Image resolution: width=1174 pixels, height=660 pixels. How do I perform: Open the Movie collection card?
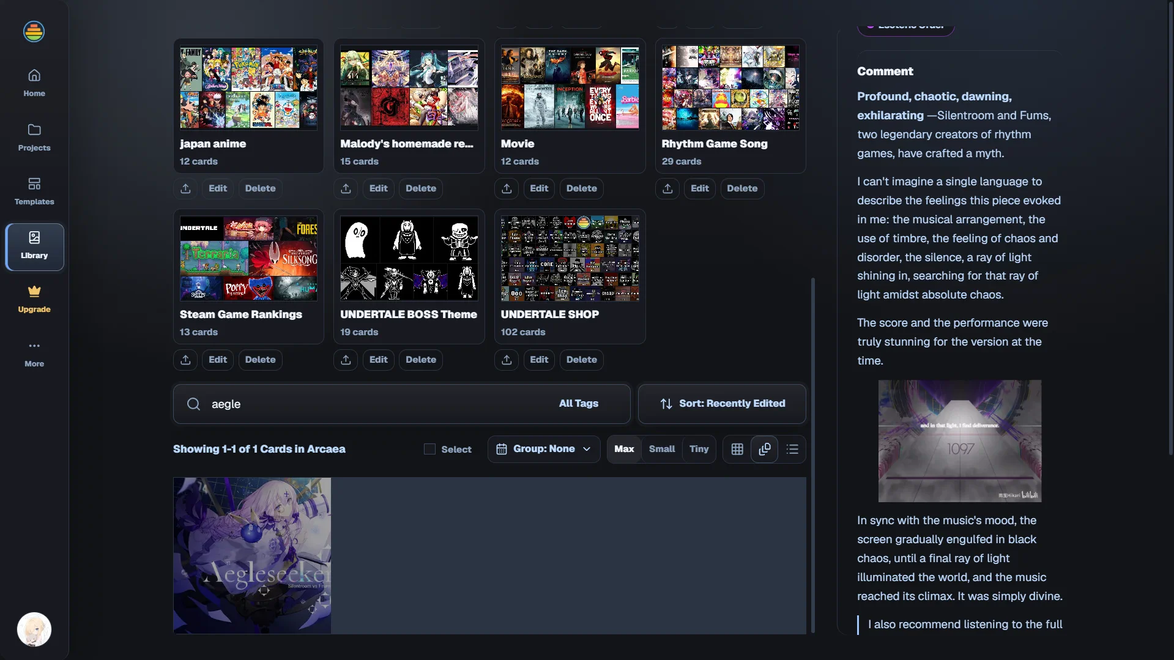click(x=570, y=106)
